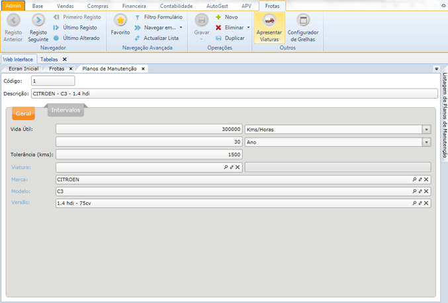Click the Tolerância (kms) input field
The height and width of the screenshot is (303, 448).
click(x=149, y=155)
